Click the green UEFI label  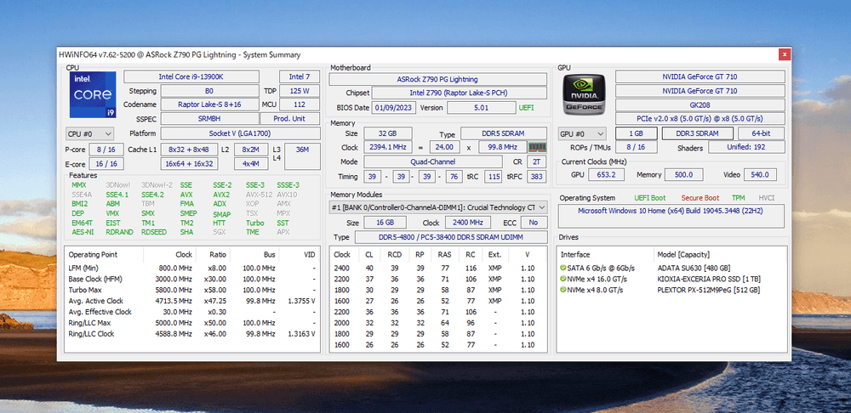[526, 108]
